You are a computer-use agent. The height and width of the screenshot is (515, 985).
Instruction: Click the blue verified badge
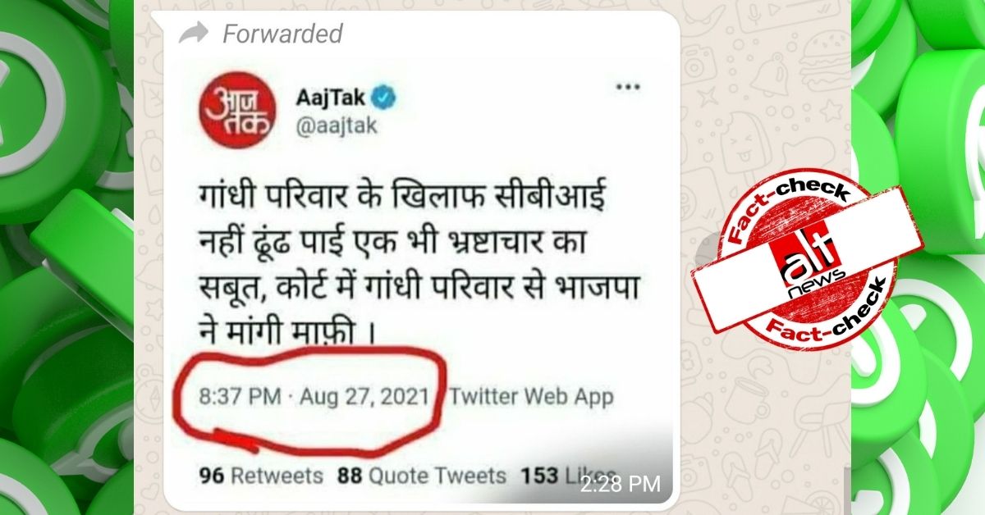click(386, 98)
